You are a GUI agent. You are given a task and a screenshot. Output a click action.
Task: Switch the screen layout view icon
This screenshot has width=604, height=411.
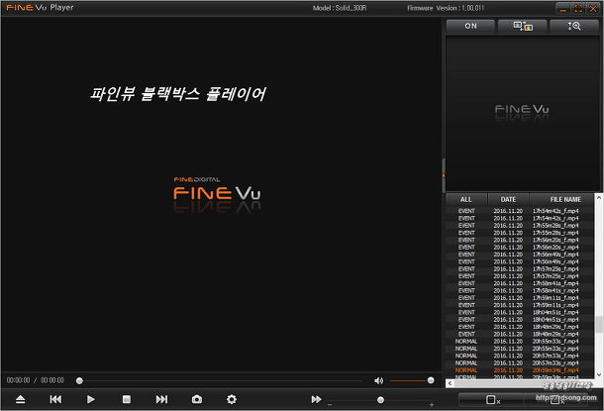(x=522, y=27)
